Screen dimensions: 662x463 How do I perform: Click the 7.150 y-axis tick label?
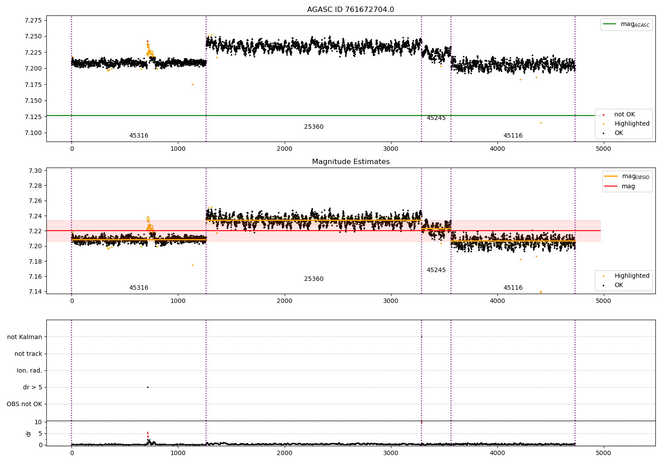(33, 101)
